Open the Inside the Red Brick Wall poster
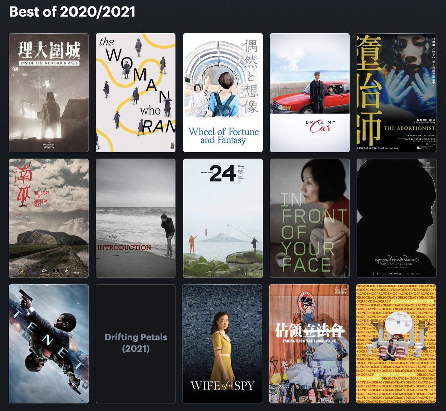 [49, 93]
